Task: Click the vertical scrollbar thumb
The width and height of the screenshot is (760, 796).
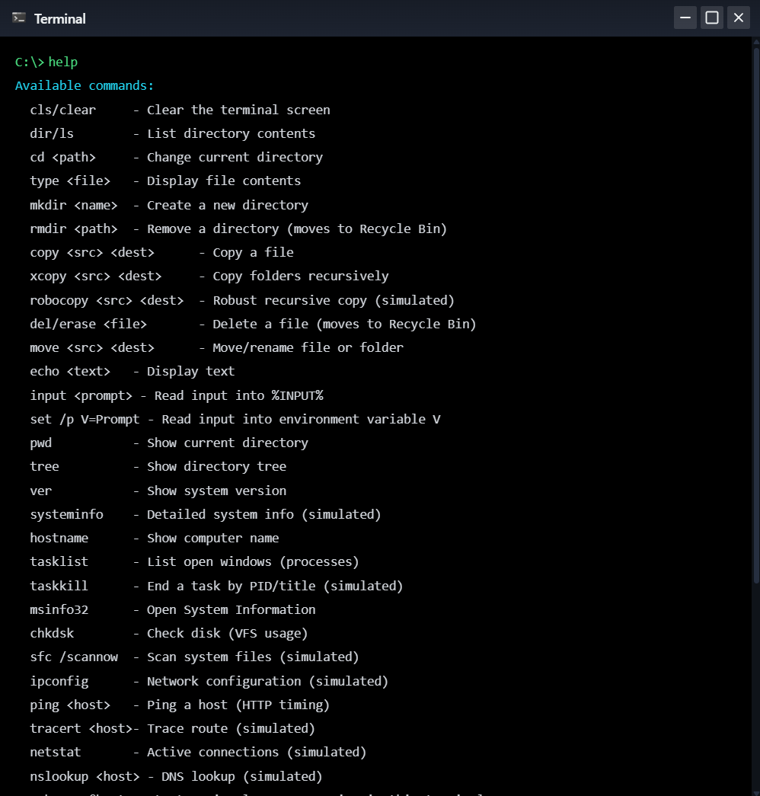Action: [x=756, y=315]
